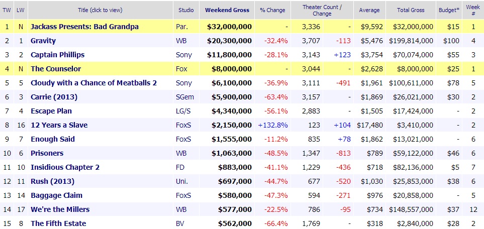Click the Prisoners movie title
Image resolution: width=484 pixels, height=229 pixels.
tap(47, 153)
